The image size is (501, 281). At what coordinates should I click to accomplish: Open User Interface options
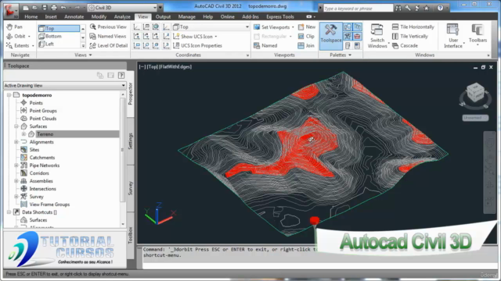click(453, 36)
